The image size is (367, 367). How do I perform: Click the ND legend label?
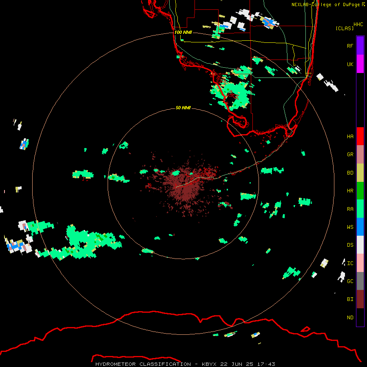350,318
